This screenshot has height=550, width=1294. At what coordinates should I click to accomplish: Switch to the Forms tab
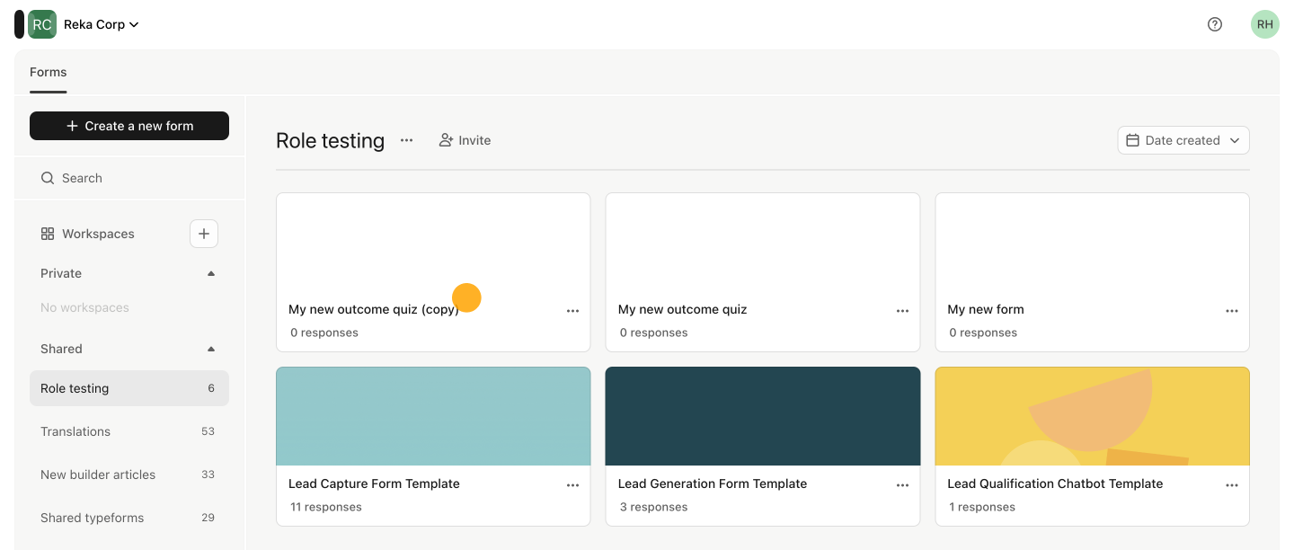49,72
